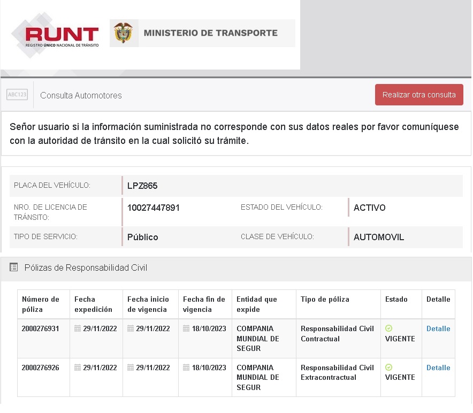Click the RUNT logo
The image size is (473, 413).
point(56,35)
